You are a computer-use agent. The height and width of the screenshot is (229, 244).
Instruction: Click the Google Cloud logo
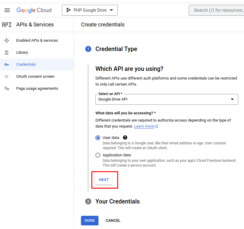(34, 10)
